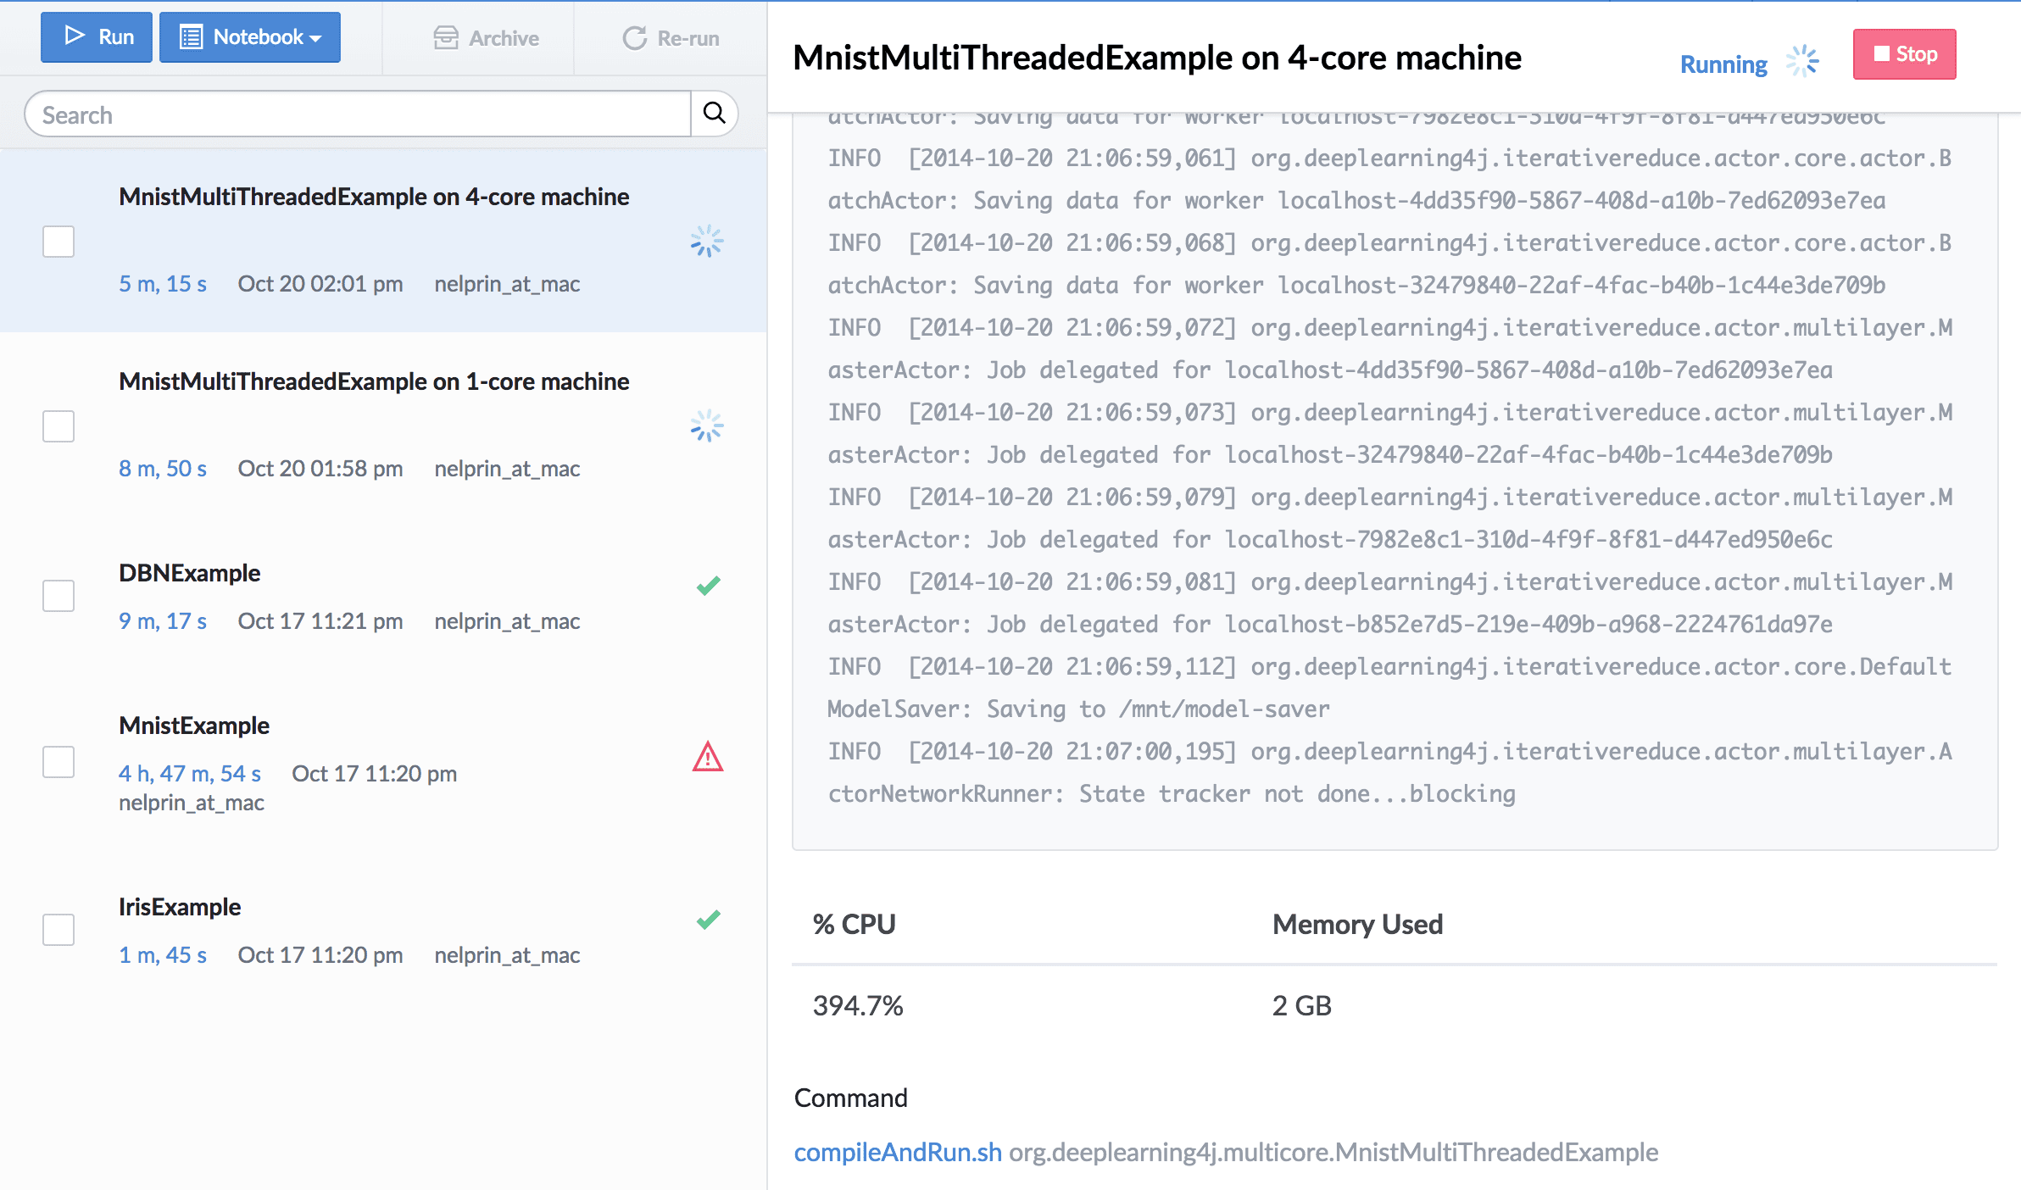Check the MnistMultiThreadedExample 4-core machine checkbox
This screenshot has height=1190, width=2021.
point(58,242)
